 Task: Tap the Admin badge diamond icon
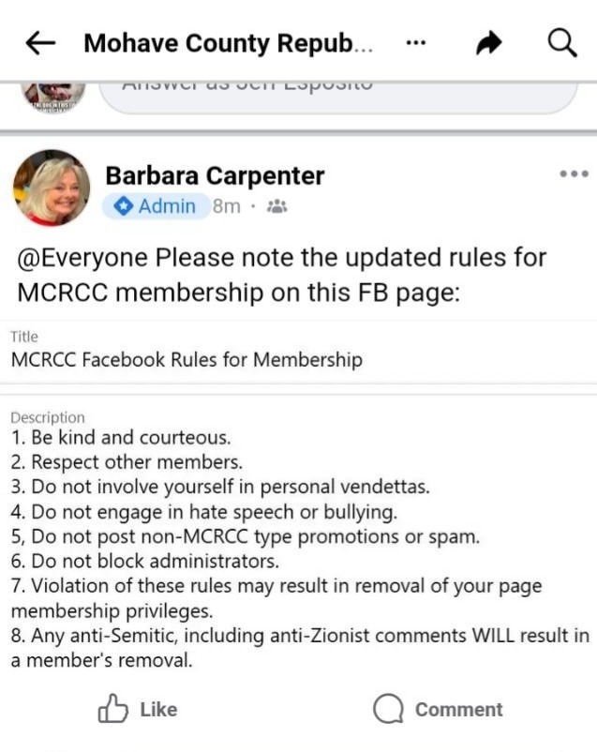point(122,206)
